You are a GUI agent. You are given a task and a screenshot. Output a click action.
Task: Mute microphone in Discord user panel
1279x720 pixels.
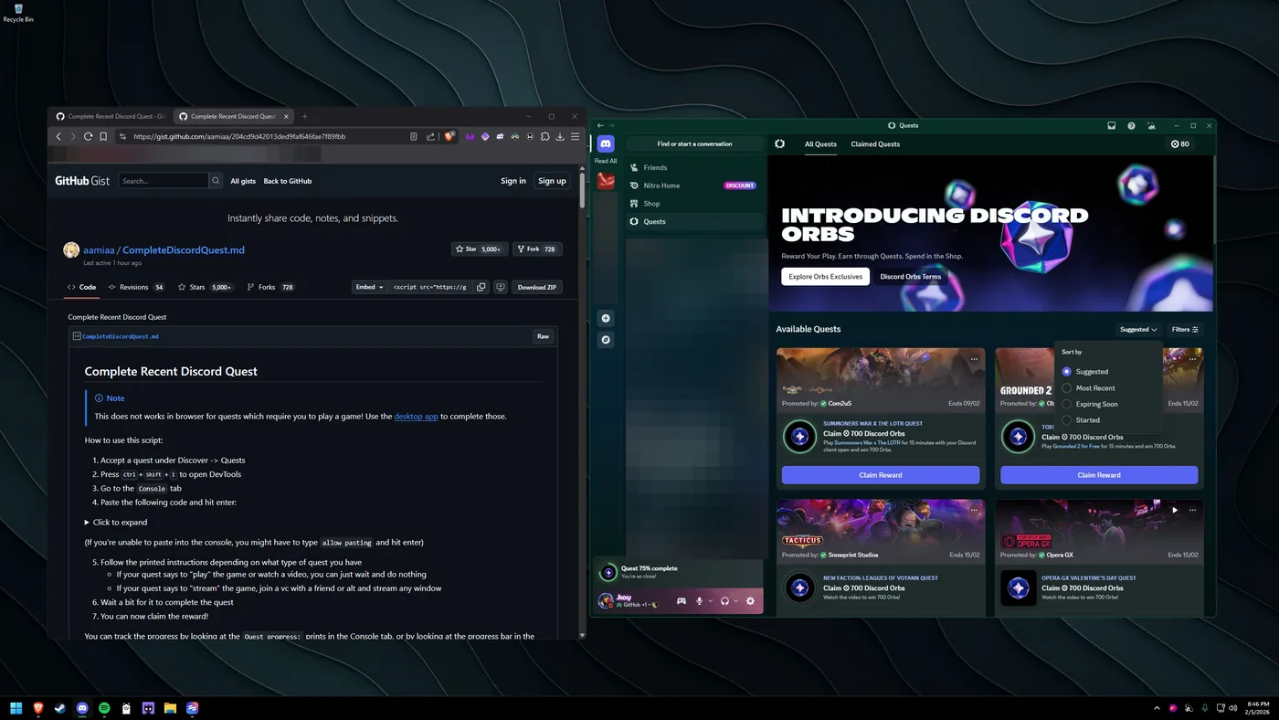click(700, 600)
